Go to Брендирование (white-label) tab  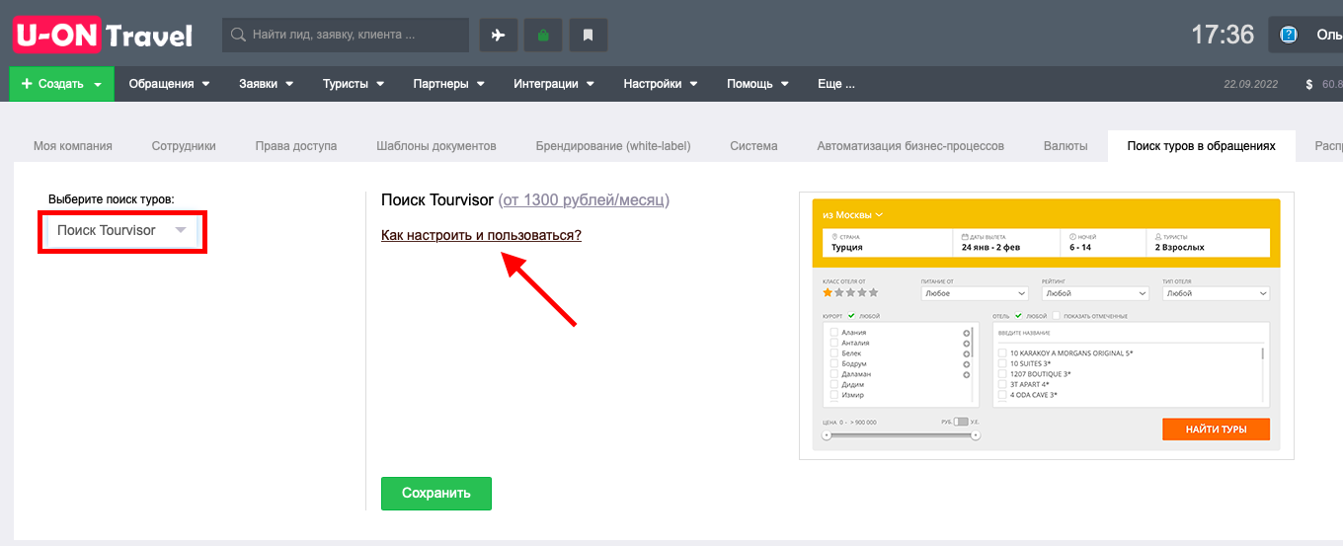tap(613, 146)
